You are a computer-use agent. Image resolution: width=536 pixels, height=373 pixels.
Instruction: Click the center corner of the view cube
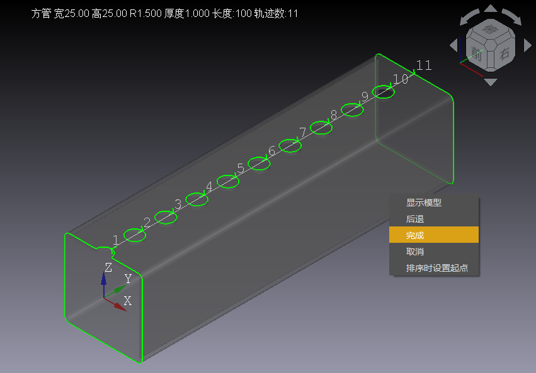491,44
